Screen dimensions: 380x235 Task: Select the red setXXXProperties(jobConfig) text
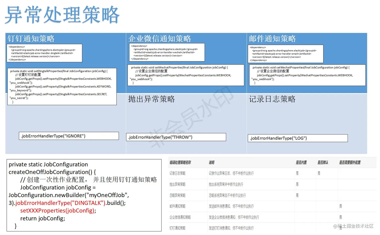[58, 210]
